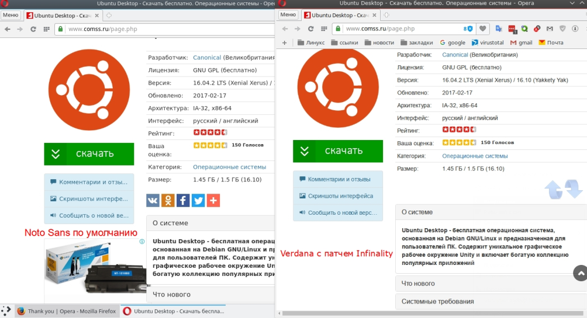The width and height of the screenshot is (587, 318).
Task: Open новости bookmarks folder
Action: click(379, 43)
